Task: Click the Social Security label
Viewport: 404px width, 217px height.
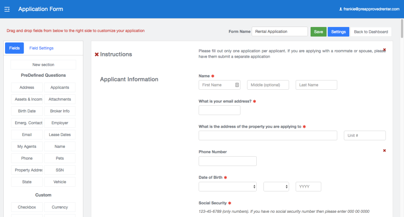Action: 213,203
